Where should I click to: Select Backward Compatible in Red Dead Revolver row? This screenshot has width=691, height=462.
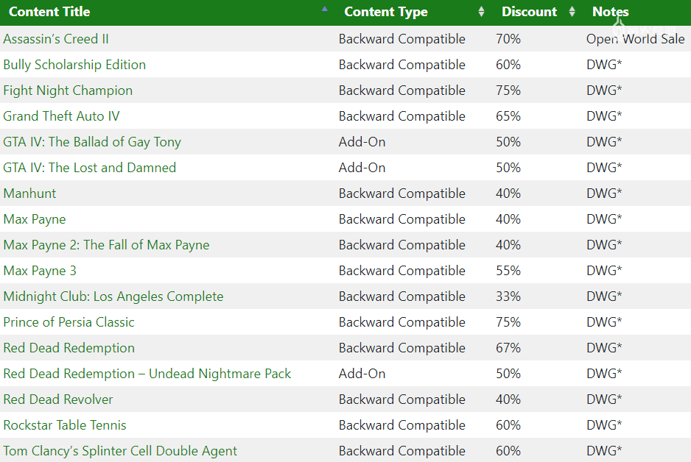click(x=402, y=399)
